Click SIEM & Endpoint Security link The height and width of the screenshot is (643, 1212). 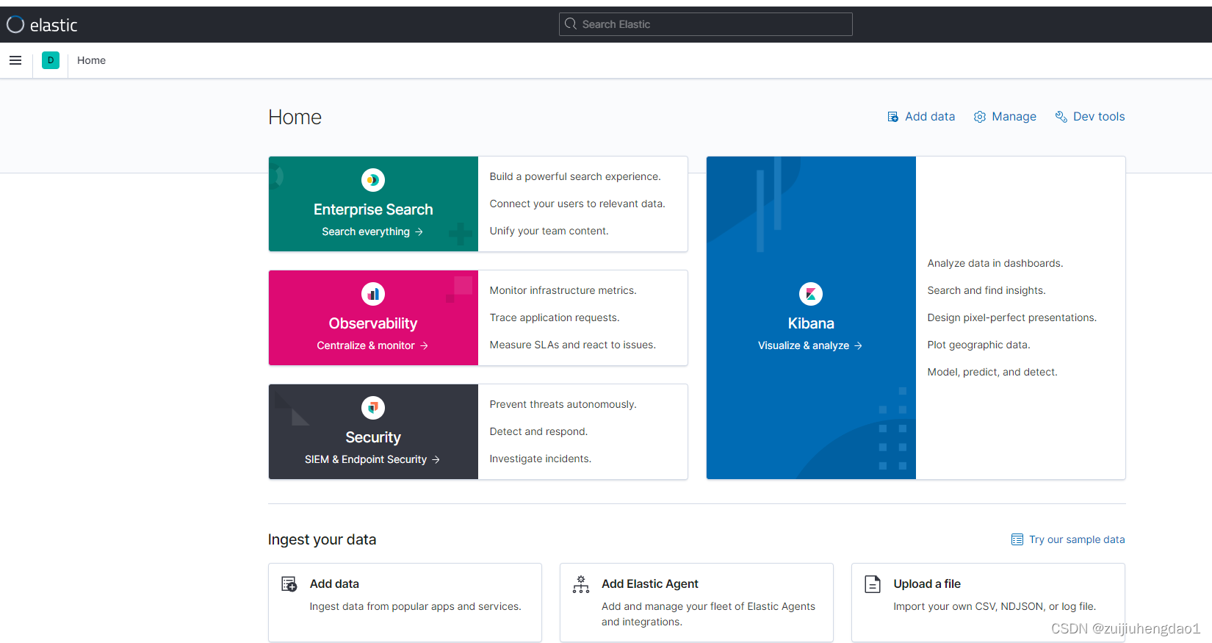366,459
